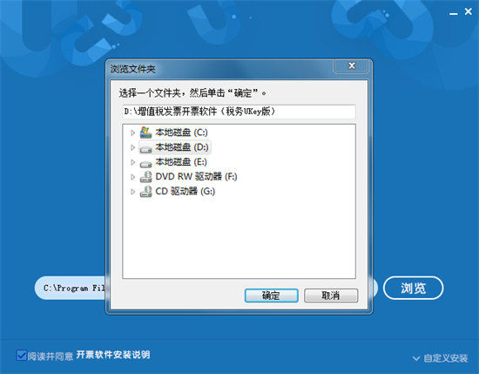Screen dimensions: 479x374
Task: Open the 开票软件安装说明 link
Action: click(113, 355)
